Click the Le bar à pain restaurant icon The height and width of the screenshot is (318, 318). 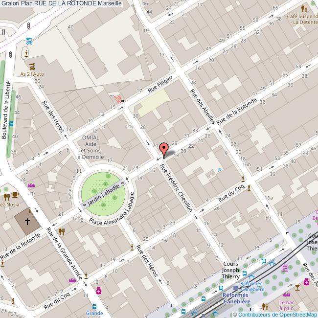[x=265, y=306]
